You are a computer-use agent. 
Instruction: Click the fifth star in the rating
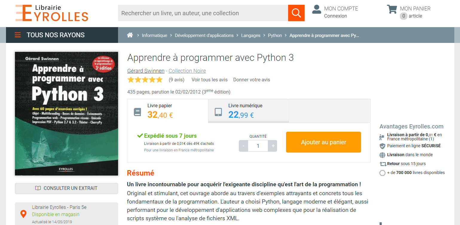pyautogui.click(x=159, y=80)
